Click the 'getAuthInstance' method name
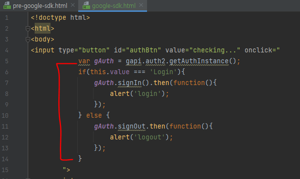The height and width of the screenshot is (179, 300). click(199, 61)
